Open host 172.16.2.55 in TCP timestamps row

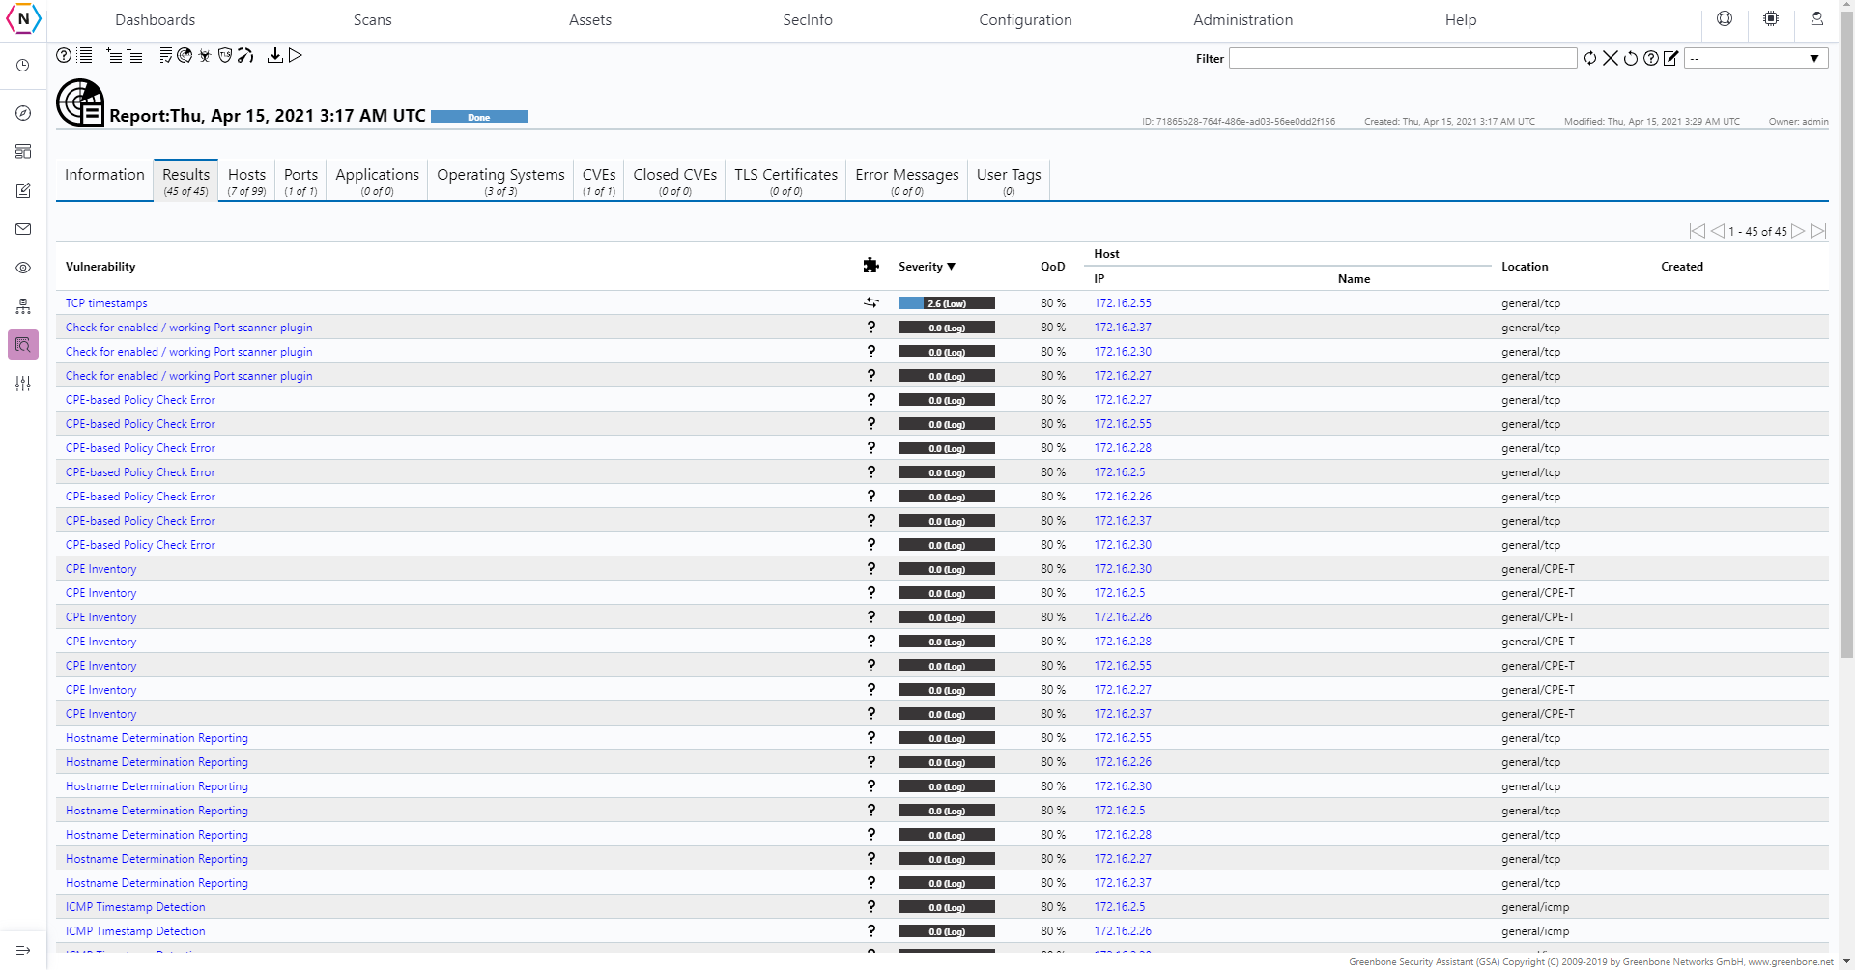click(x=1123, y=303)
